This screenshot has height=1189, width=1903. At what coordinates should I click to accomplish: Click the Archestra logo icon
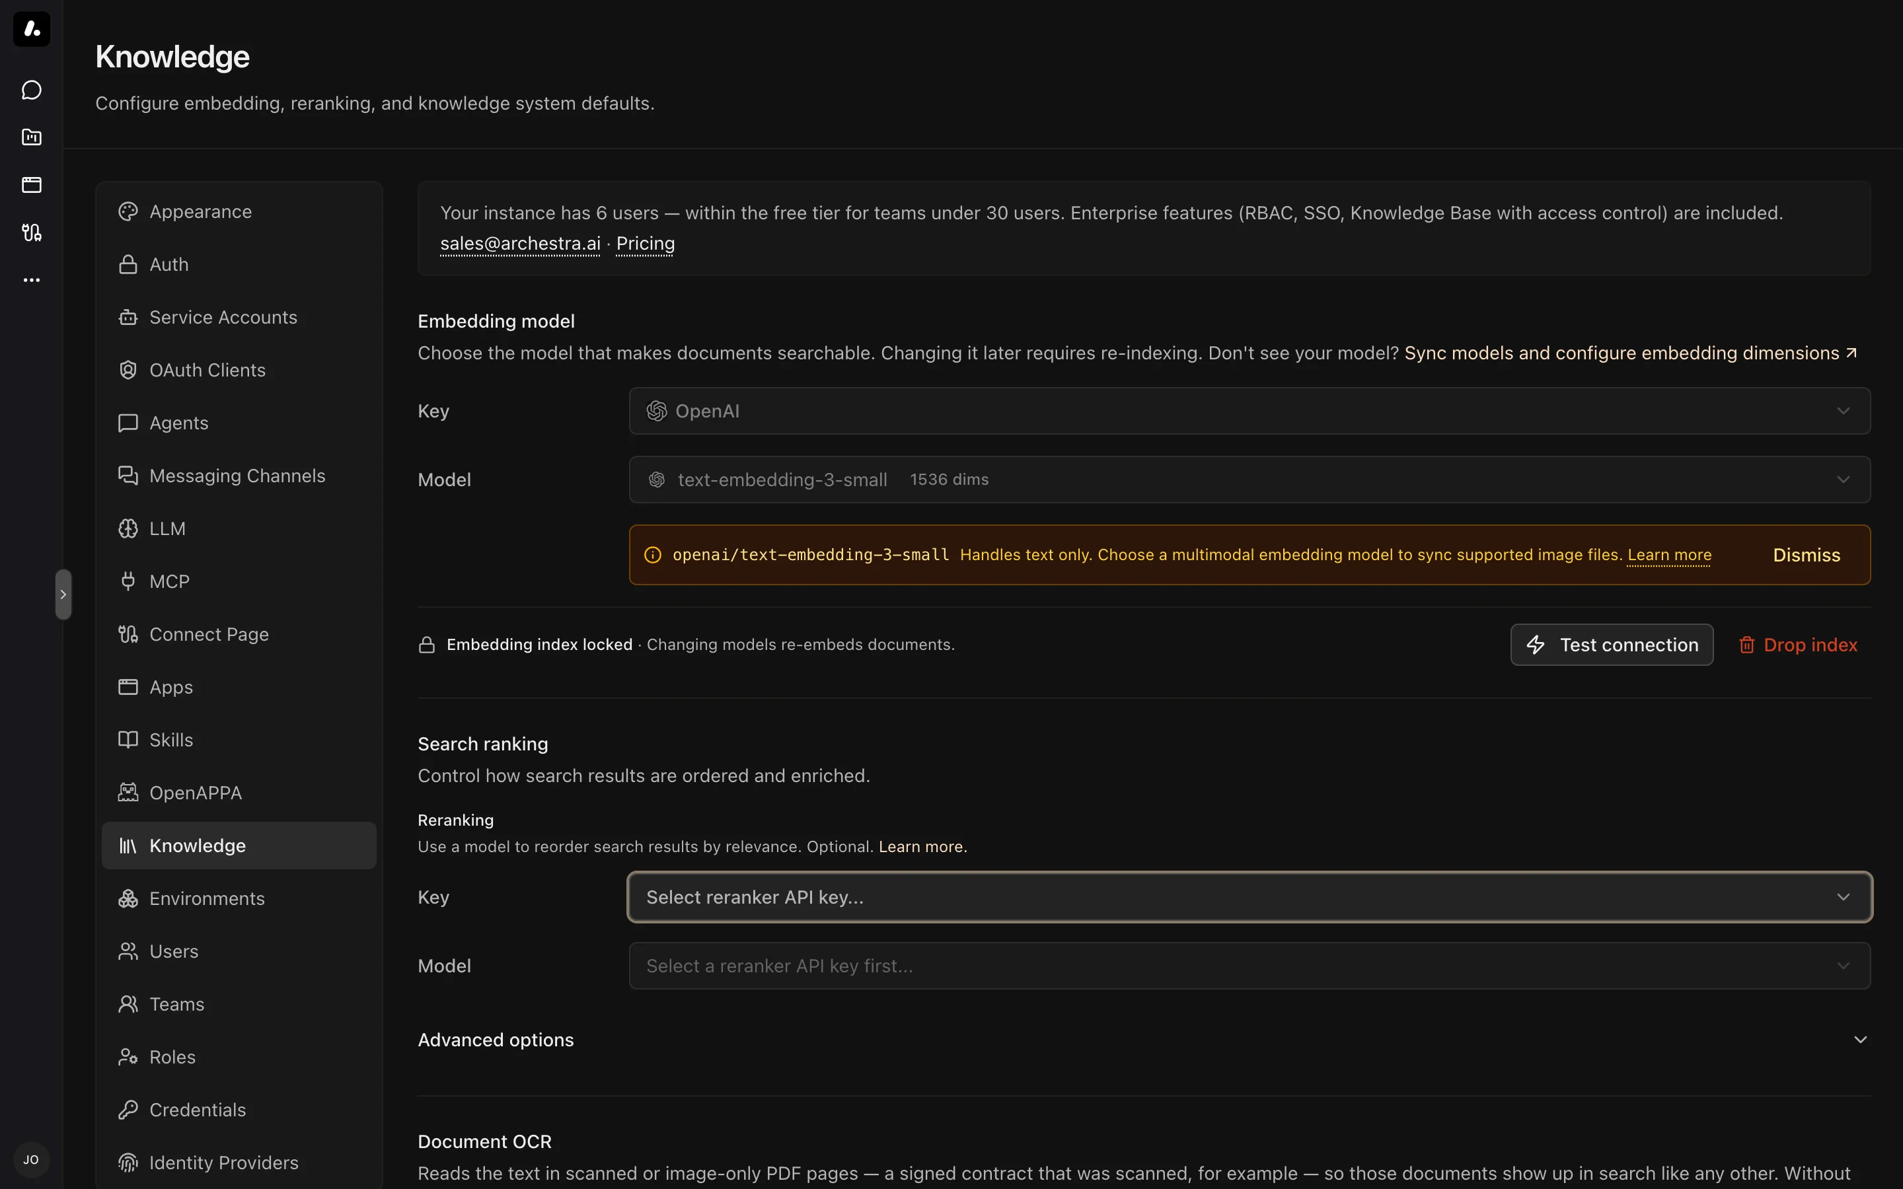[32, 29]
